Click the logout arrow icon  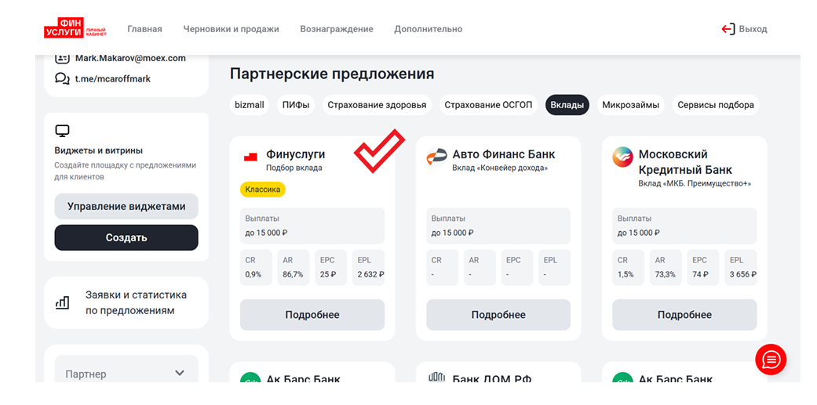pos(728,29)
